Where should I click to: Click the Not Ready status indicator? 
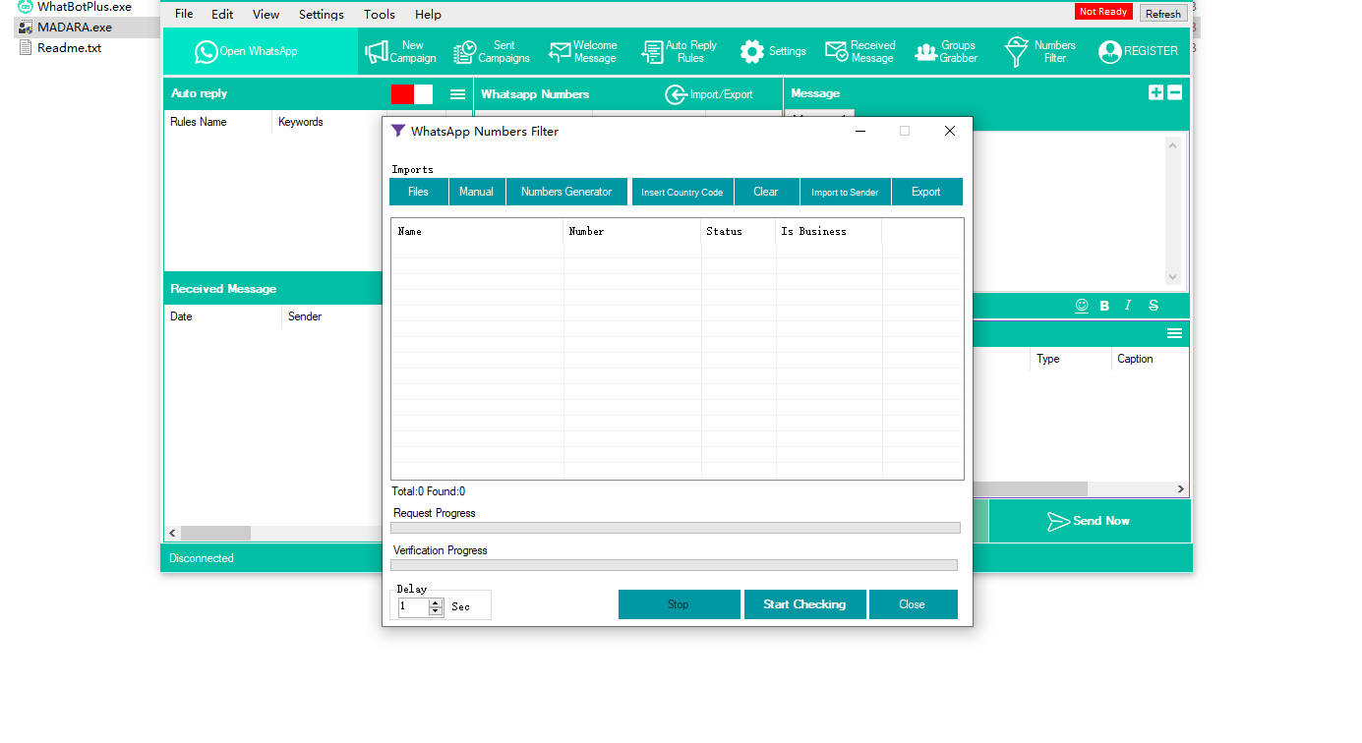coord(1103,12)
